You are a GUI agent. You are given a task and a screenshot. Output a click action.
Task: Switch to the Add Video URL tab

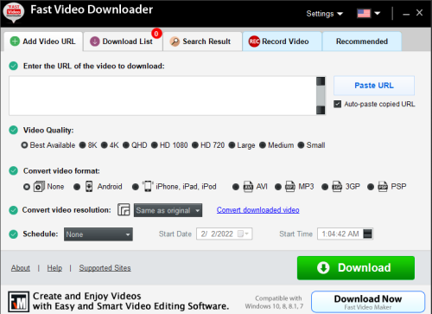(43, 42)
